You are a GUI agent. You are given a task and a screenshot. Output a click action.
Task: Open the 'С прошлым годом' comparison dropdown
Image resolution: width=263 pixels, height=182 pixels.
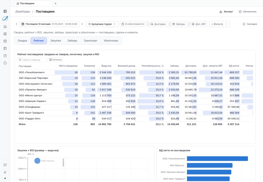[102, 24]
